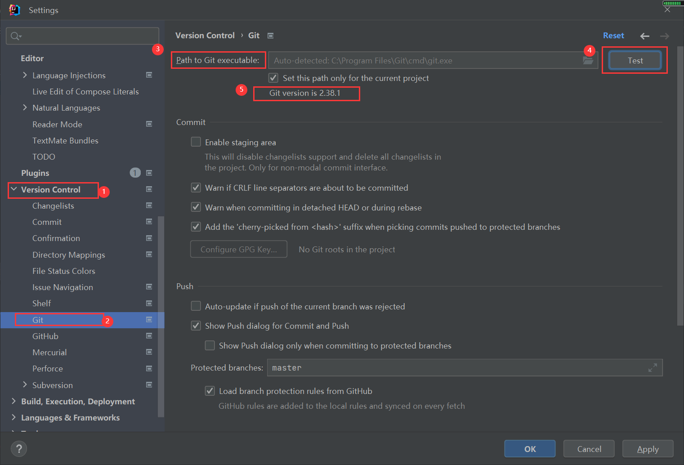Select Changelists settings page
Screen dimensions: 684x465
click(x=53, y=206)
